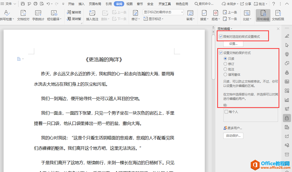Screen dimensions: 292x172
Task: Click the document vertical scrollbar thumb
Action: point(213,57)
